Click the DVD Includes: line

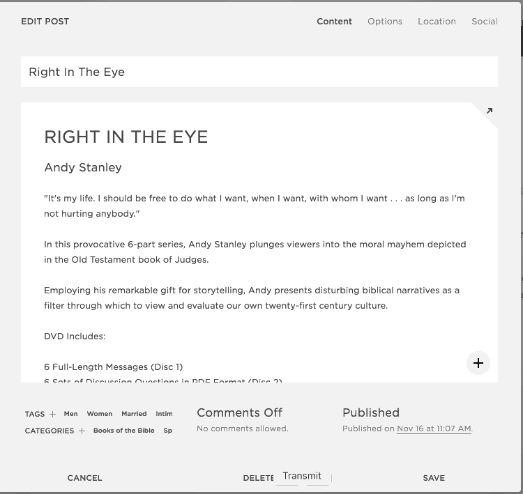tap(75, 337)
